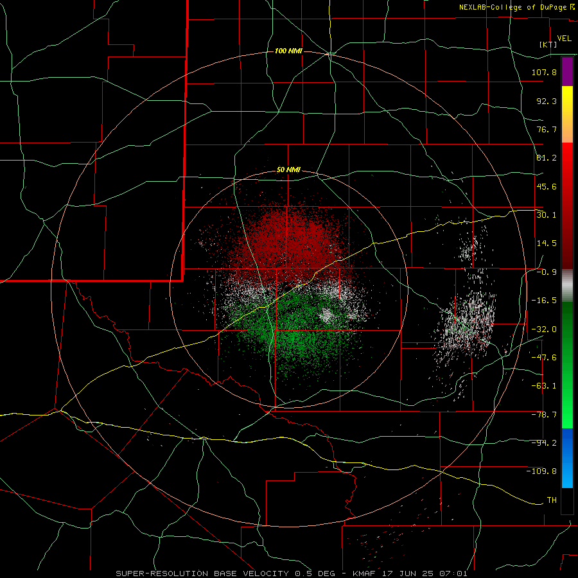578x578 pixels.
Task: Select the -0.9 velocity value
Action: (547, 272)
